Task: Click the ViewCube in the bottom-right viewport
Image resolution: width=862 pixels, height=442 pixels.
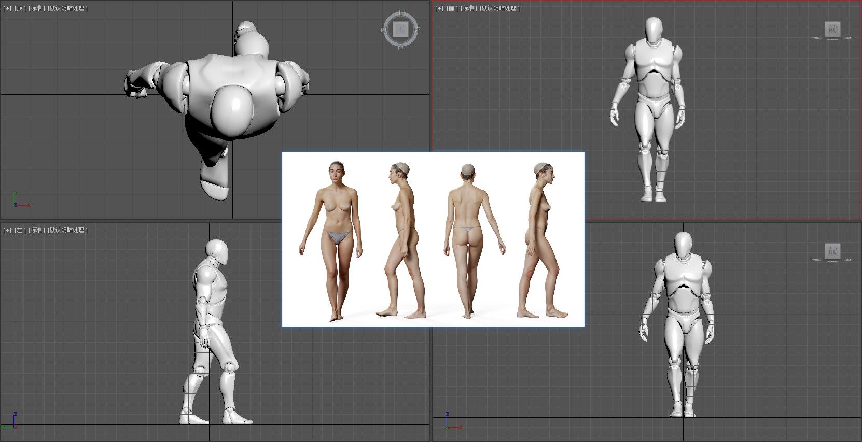Action: click(x=833, y=252)
